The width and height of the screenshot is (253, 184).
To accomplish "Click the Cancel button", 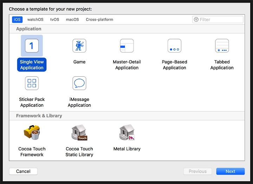I will pos(23,171).
